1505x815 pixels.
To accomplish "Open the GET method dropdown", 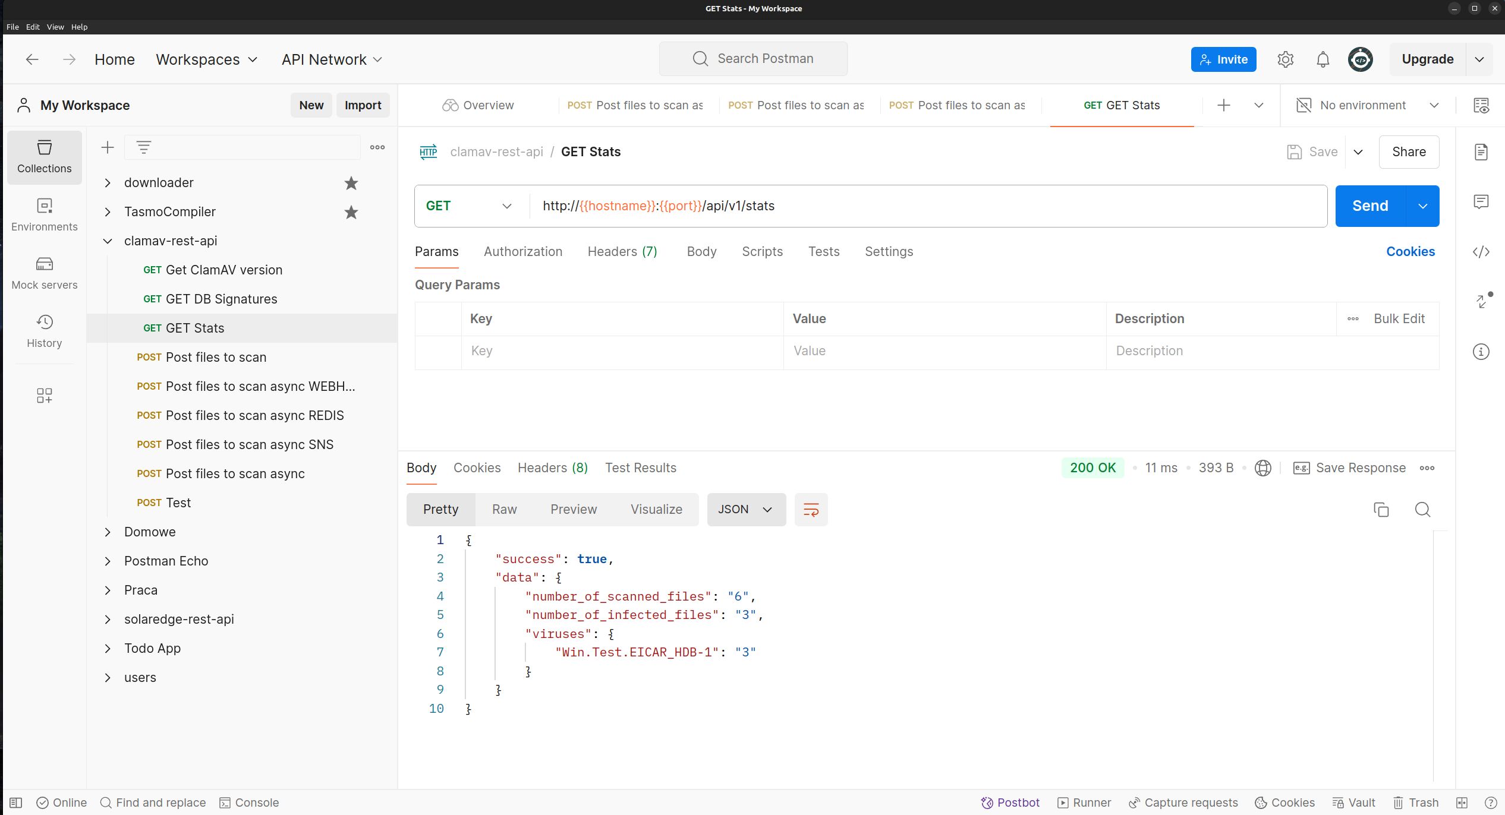I will click(x=468, y=206).
